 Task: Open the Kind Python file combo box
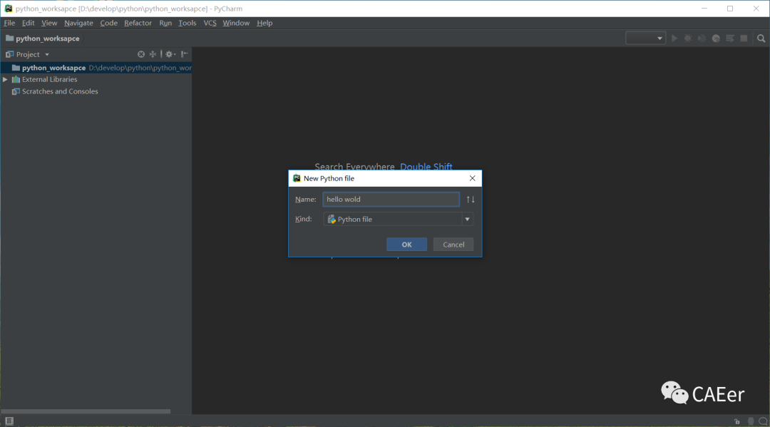pos(399,220)
